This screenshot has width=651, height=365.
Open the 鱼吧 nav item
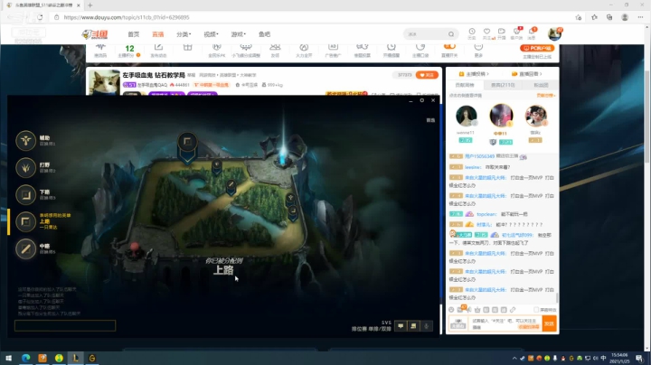pos(264,34)
